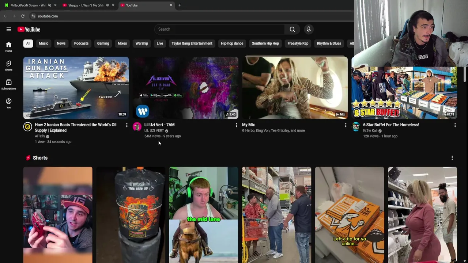Open the AiTelly channel name link

pos(40,136)
